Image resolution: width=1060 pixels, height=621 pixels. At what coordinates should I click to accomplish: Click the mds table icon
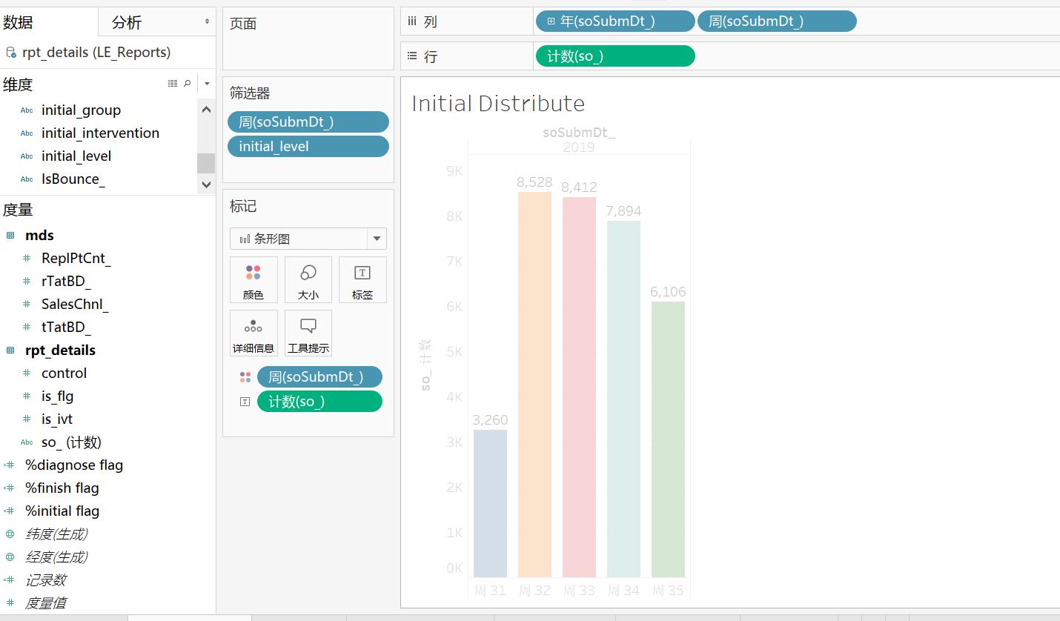coord(10,236)
